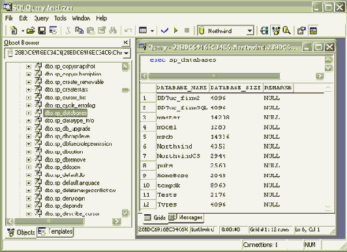Click the Find binoculars icon
Screen dimensions: 347x252
tap(113, 30)
